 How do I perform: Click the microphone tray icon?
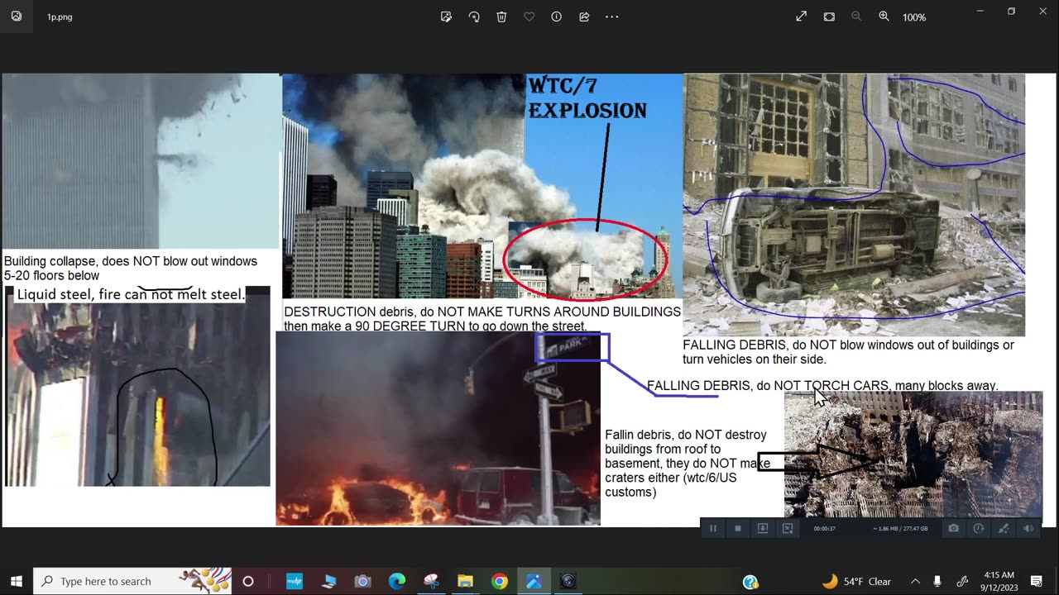click(x=937, y=581)
